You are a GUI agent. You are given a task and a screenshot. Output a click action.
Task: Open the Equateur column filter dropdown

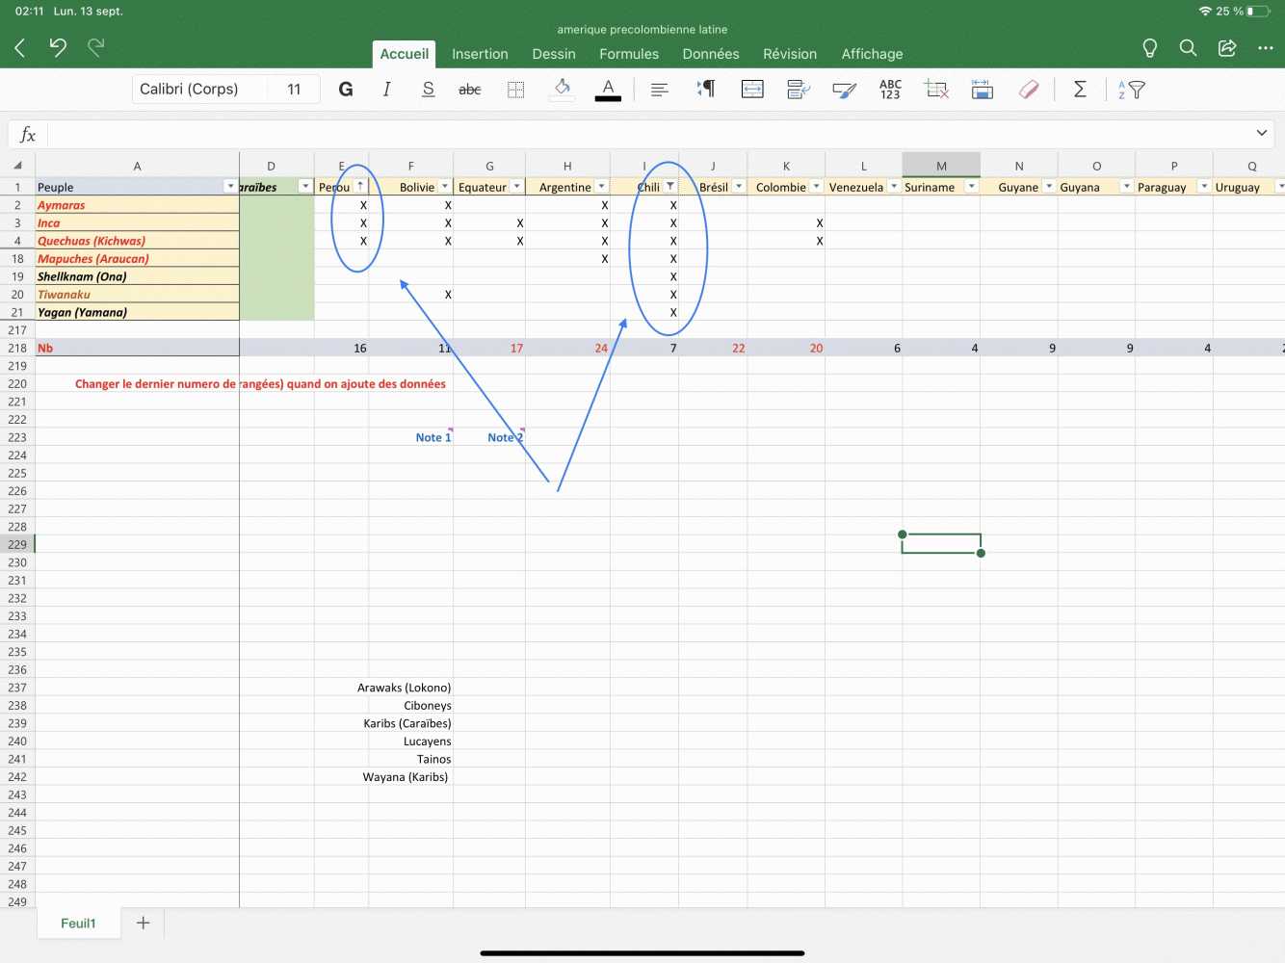click(517, 187)
